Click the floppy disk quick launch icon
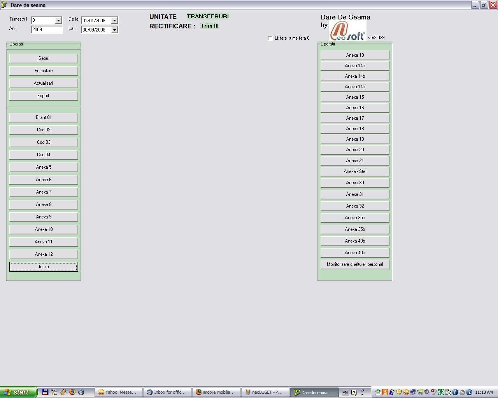The image size is (498, 398). (45, 392)
